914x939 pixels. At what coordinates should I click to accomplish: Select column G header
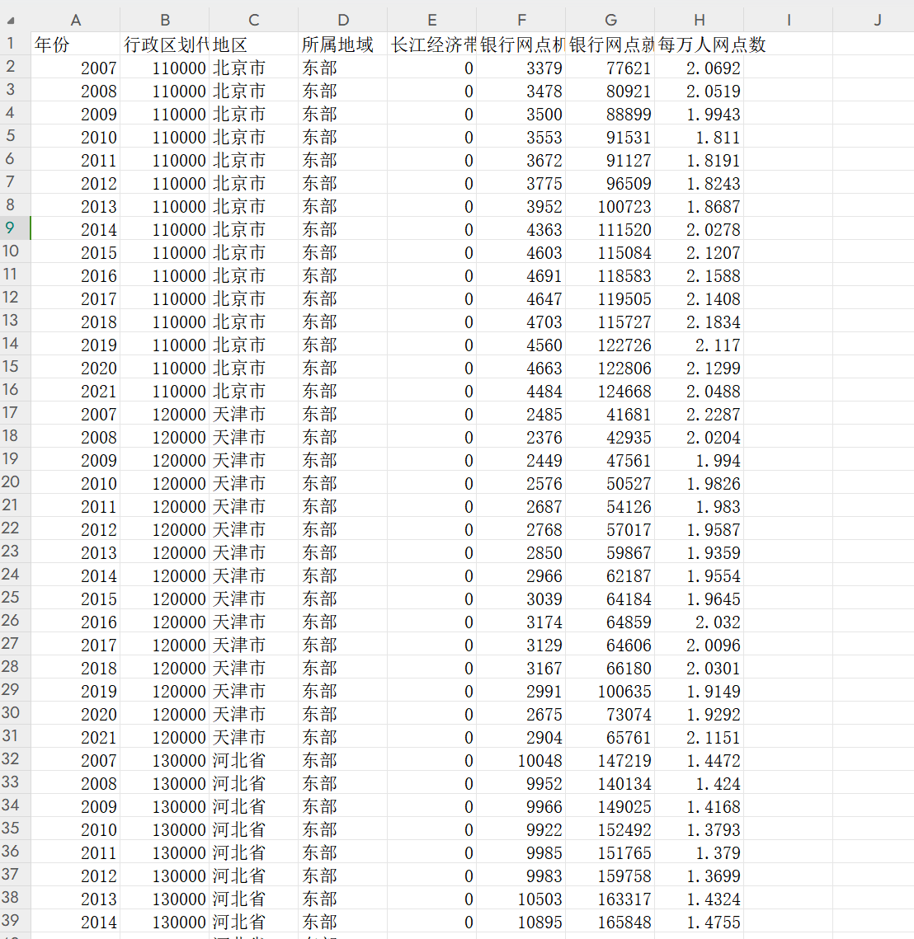pos(610,20)
